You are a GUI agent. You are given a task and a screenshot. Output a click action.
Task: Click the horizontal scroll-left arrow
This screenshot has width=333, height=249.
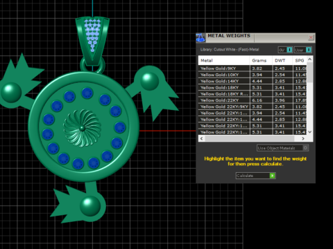click(x=202, y=138)
